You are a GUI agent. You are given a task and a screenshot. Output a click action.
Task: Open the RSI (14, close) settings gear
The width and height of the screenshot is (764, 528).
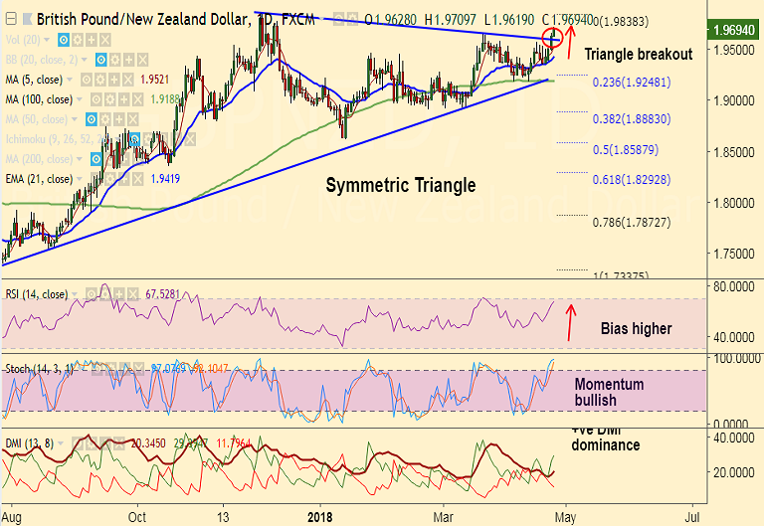coord(105,294)
